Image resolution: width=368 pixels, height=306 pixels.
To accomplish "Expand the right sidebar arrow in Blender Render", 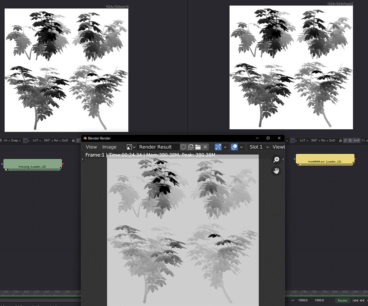I will coord(283,159).
